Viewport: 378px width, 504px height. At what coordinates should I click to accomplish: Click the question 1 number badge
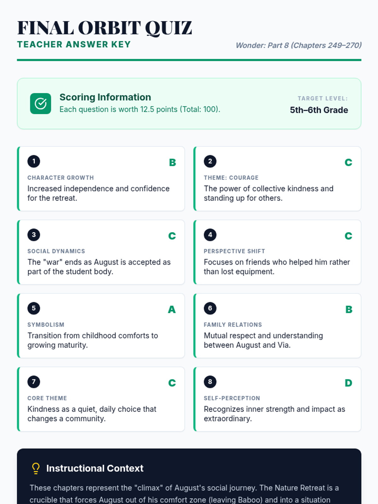[x=34, y=161]
